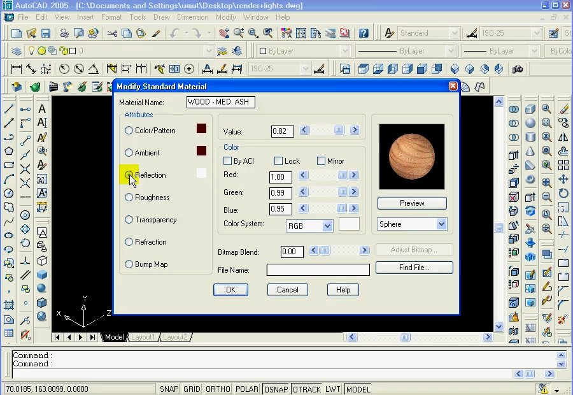The height and width of the screenshot is (395, 573).
Task: Switch to the Layout1 tab
Action: [x=143, y=337]
